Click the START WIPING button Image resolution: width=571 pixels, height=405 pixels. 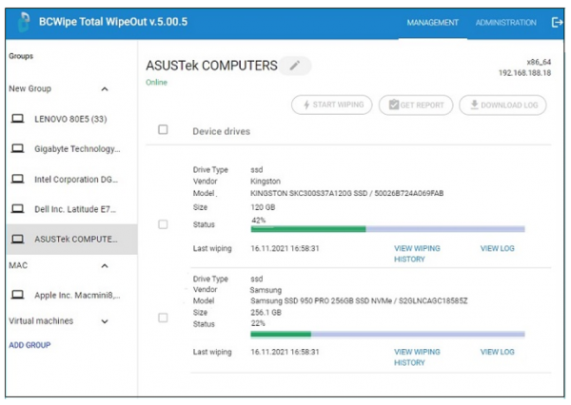[332, 105]
